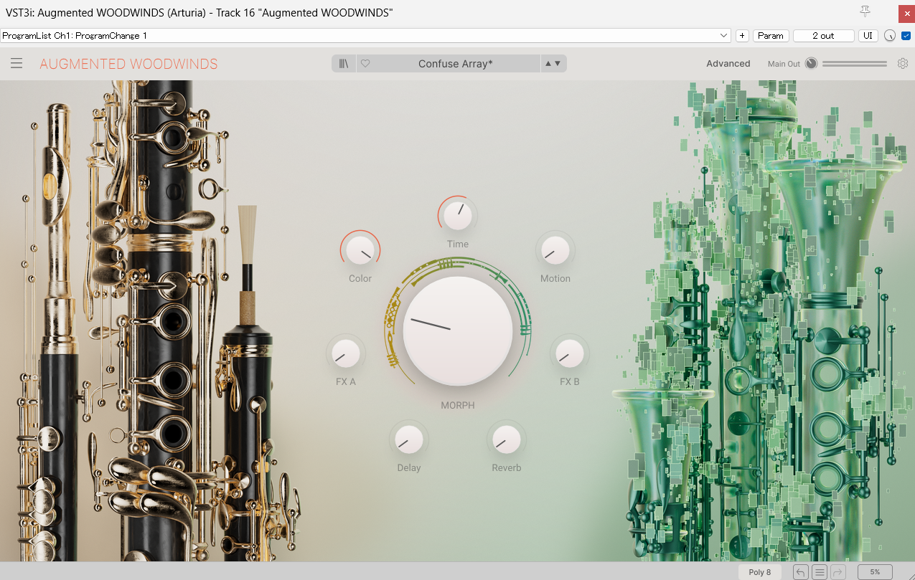Click the Delay label under the knob
This screenshot has height=580, width=915.
click(x=409, y=468)
